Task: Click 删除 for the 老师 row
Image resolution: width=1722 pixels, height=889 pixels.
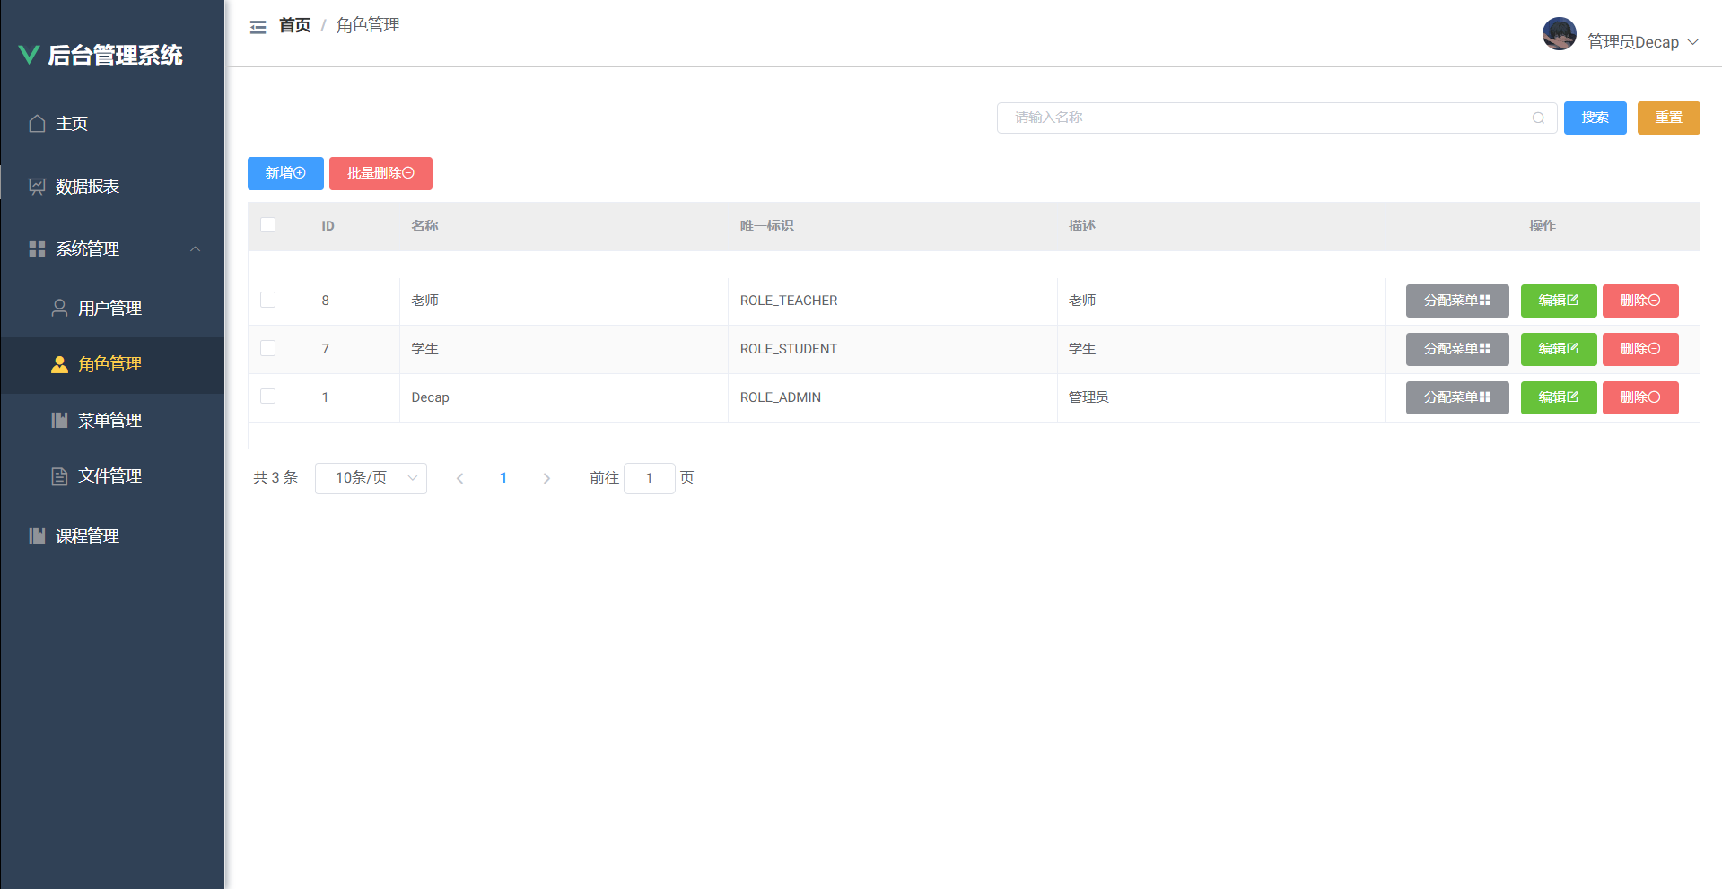Action: click(1640, 301)
